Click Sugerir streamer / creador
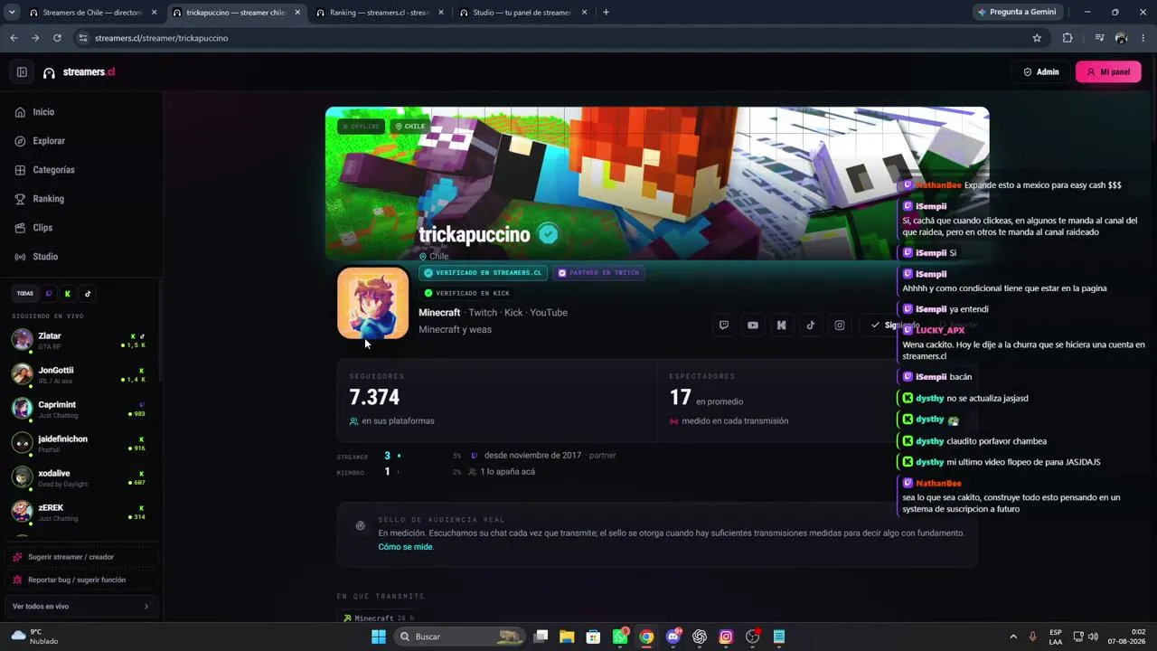1157x651 pixels. point(81,557)
